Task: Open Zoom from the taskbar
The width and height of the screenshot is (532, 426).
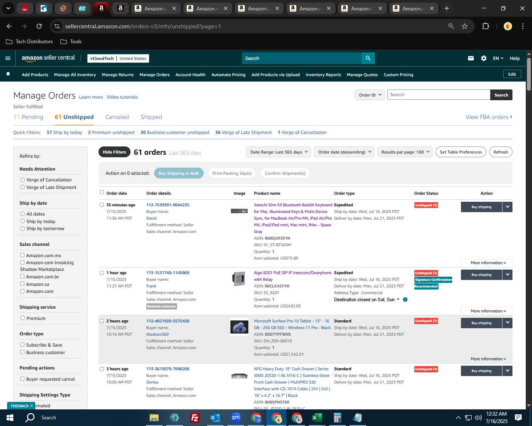Action: 236,418
